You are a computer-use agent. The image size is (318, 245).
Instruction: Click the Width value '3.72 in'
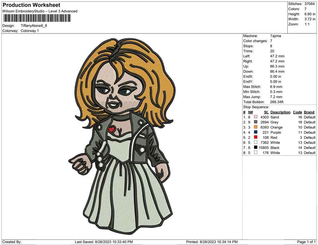tap(310, 19)
